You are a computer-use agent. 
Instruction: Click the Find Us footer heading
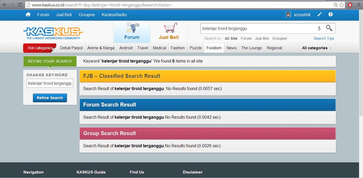click(137, 172)
